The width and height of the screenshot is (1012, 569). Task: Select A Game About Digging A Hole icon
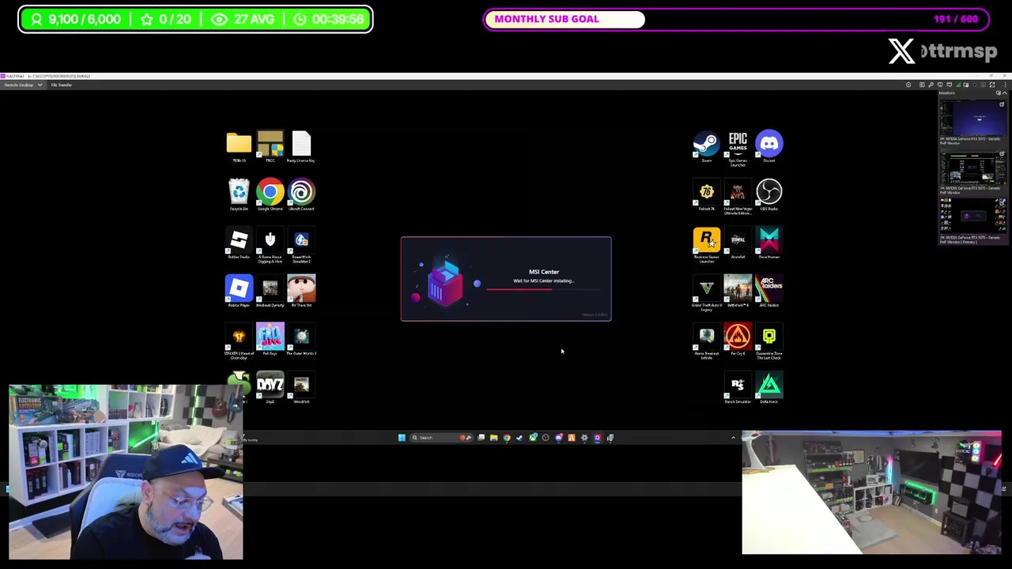[270, 245]
